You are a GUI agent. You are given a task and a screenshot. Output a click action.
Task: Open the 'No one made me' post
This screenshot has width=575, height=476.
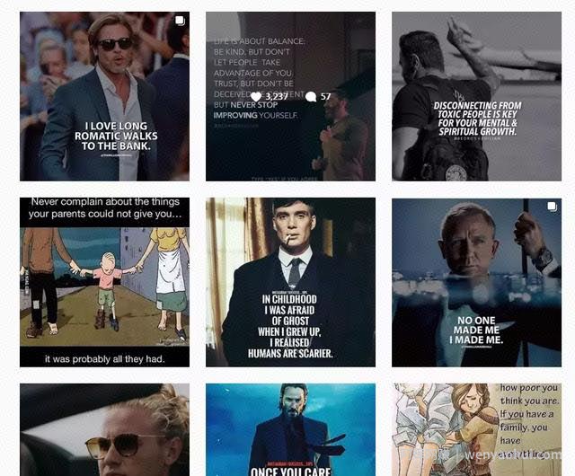(x=476, y=282)
